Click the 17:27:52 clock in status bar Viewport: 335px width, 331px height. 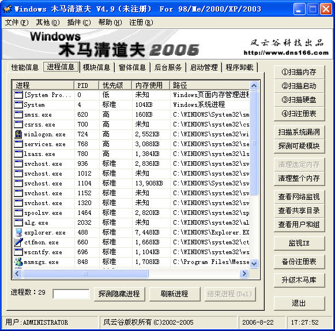[305, 322]
